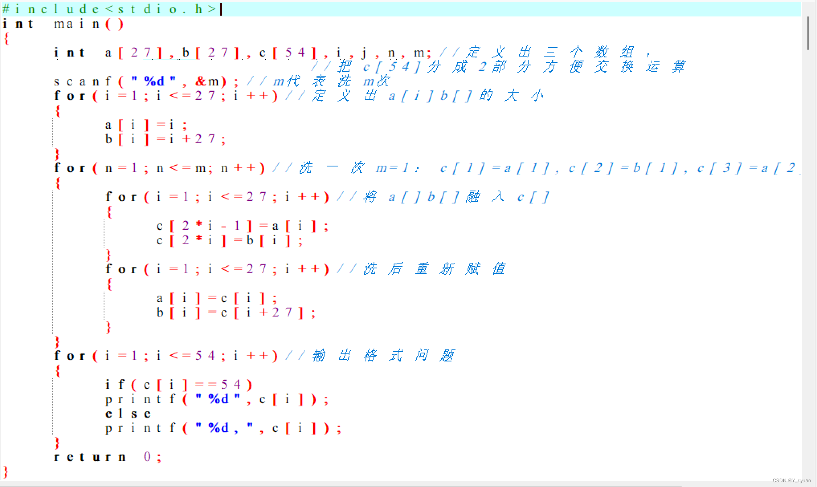This screenshot has width=817, height=487.
Task: Click the if(c[i]==54) condition
Action: tap(178, 385)
